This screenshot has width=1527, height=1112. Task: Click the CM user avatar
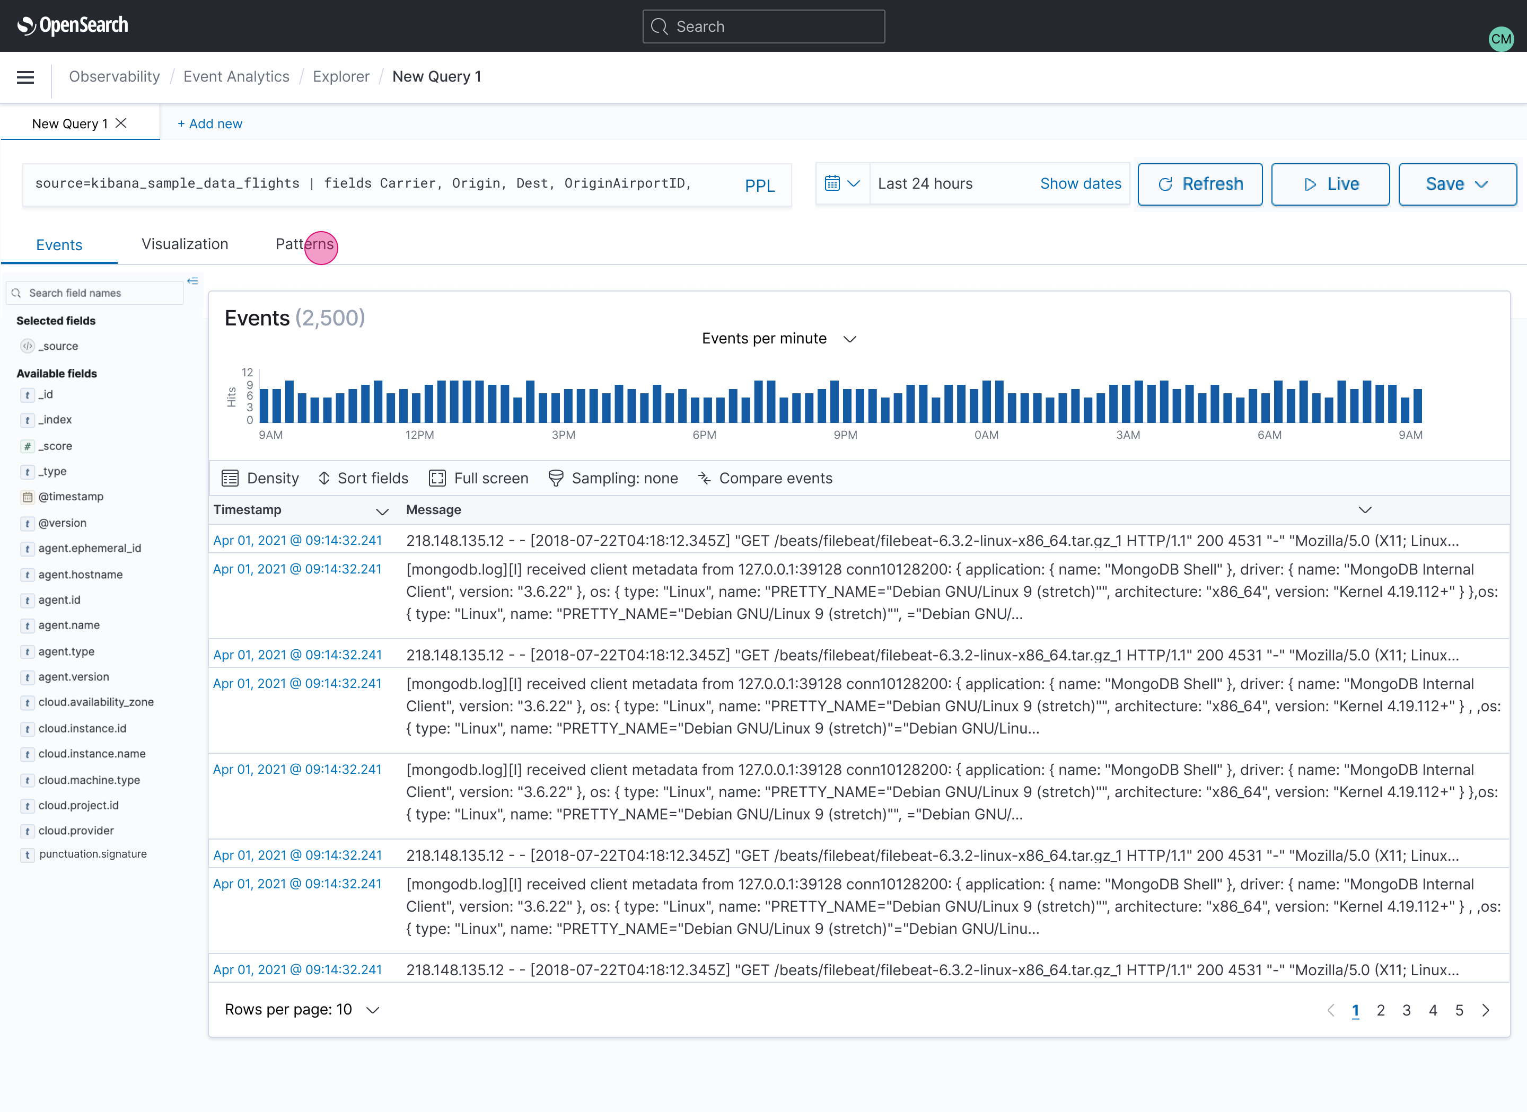1502,39
